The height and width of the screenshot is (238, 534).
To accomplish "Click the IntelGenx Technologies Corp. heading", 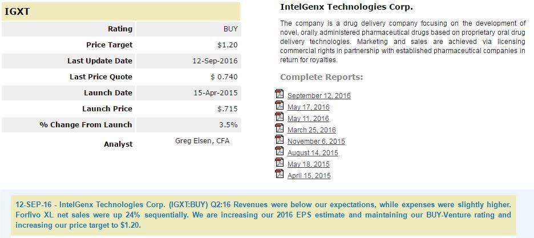I will 346,7.
